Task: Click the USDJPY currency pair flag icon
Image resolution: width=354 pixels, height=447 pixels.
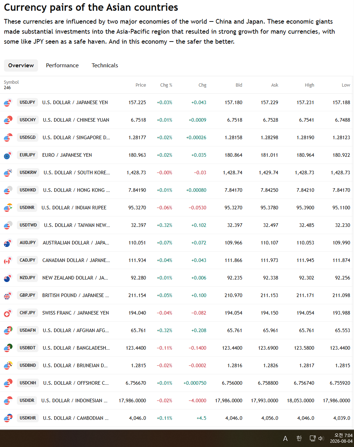Action: (8, 103)
